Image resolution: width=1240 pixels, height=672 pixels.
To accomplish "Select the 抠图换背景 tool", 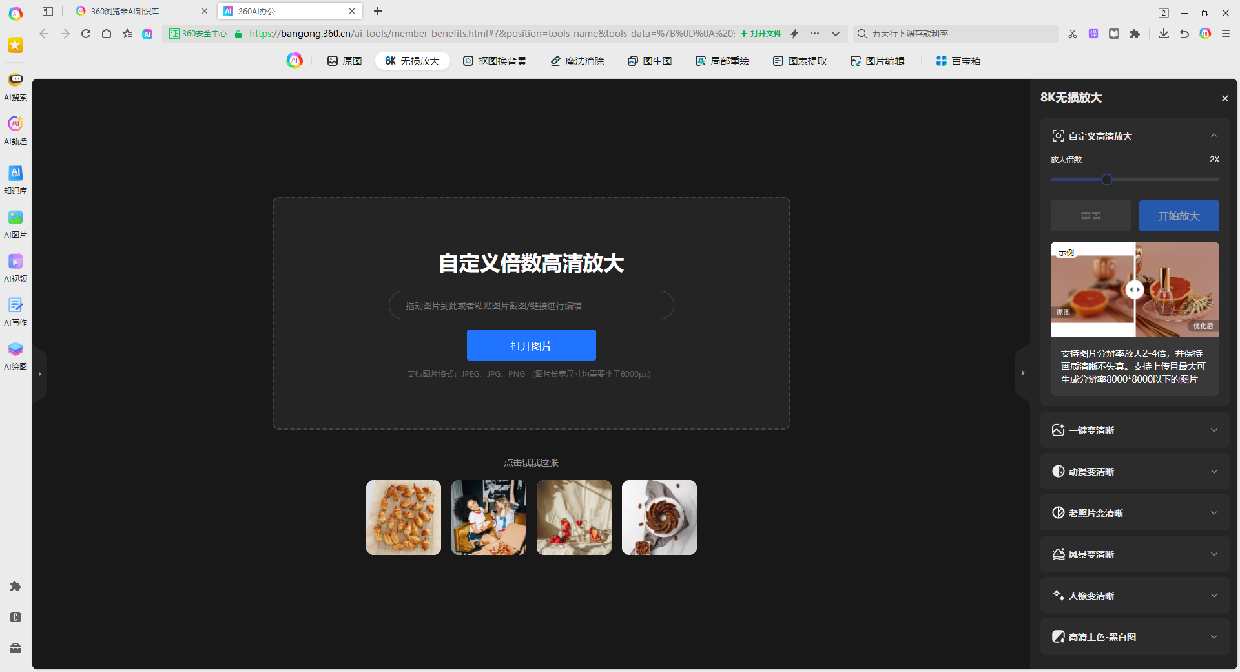I will 495,61.
